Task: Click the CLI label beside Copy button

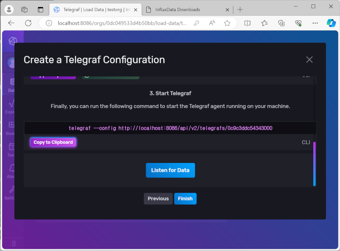Action: (306, 143)
